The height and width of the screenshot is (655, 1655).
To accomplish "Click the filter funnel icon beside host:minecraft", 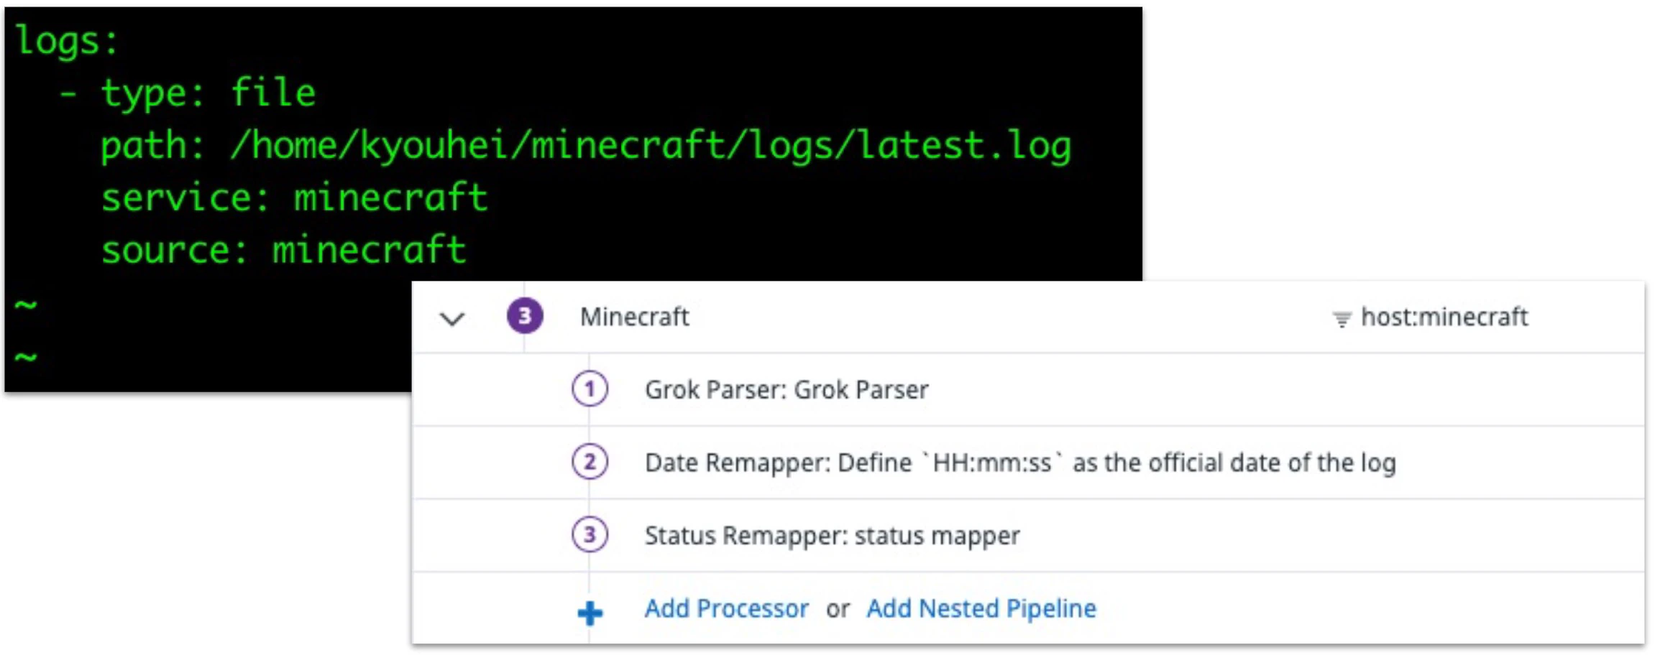I will (1341, 318).
